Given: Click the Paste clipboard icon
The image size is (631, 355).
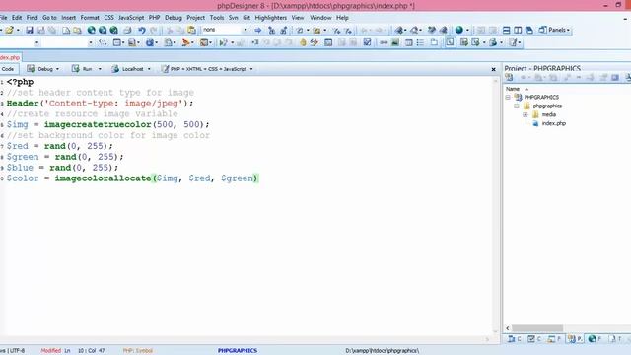Looking at the screenshot, I should click(x=192, y=30).
